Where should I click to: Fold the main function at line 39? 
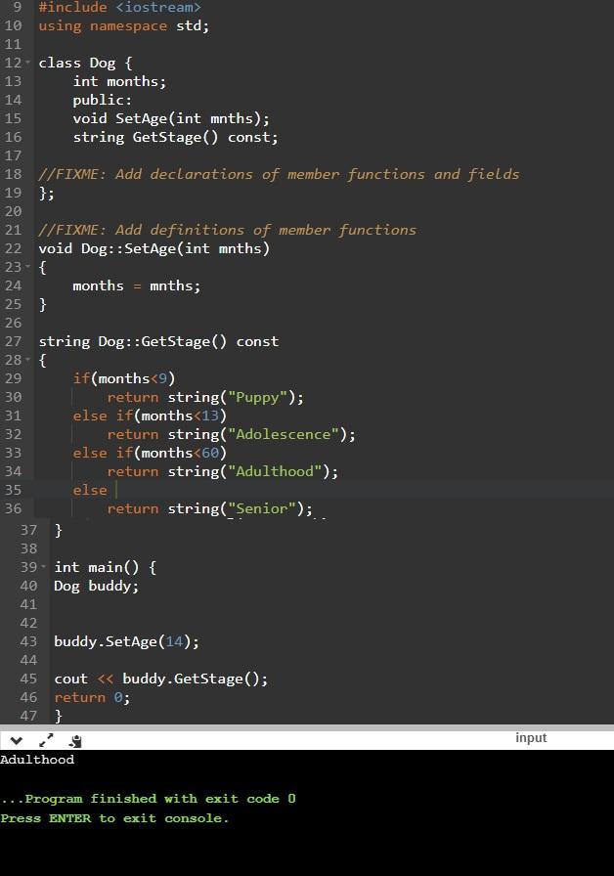(44, 566)
